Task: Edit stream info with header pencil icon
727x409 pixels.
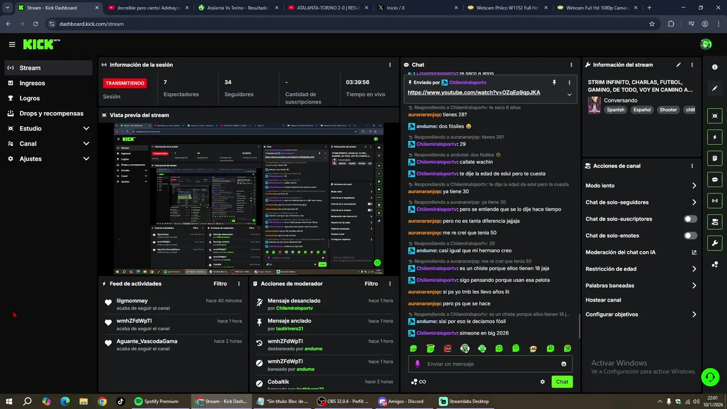Action: (x=678, y=65)
